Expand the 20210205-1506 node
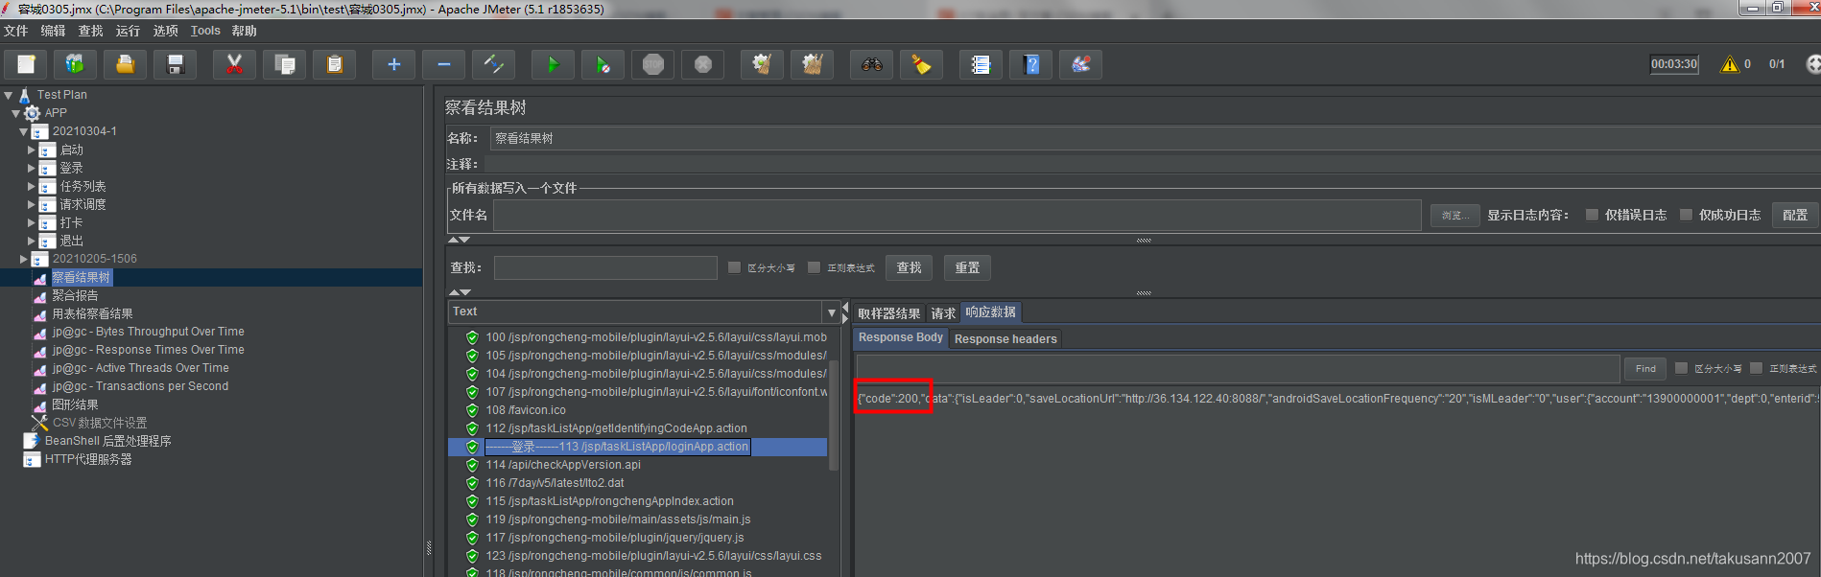 tap(24, 259)
